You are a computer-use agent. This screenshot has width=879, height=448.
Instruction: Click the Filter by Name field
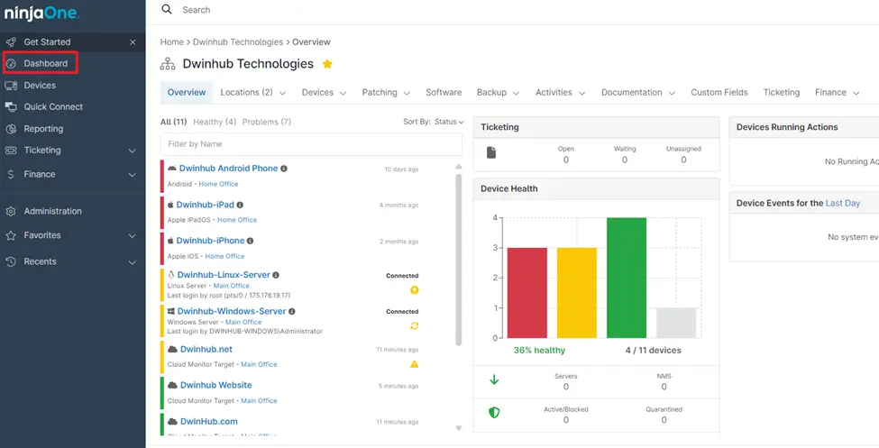coord(311,144)
